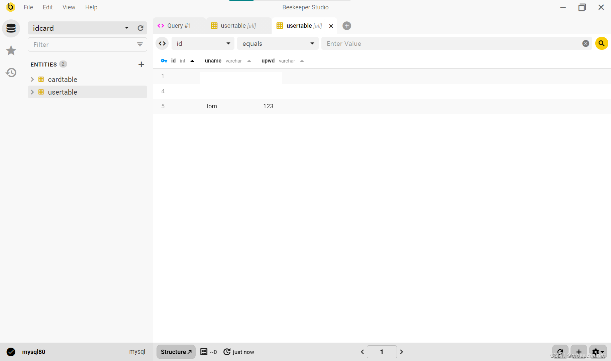Open the database connection sidebar icon
Screen dimensions: 611x361
point(11,28)
